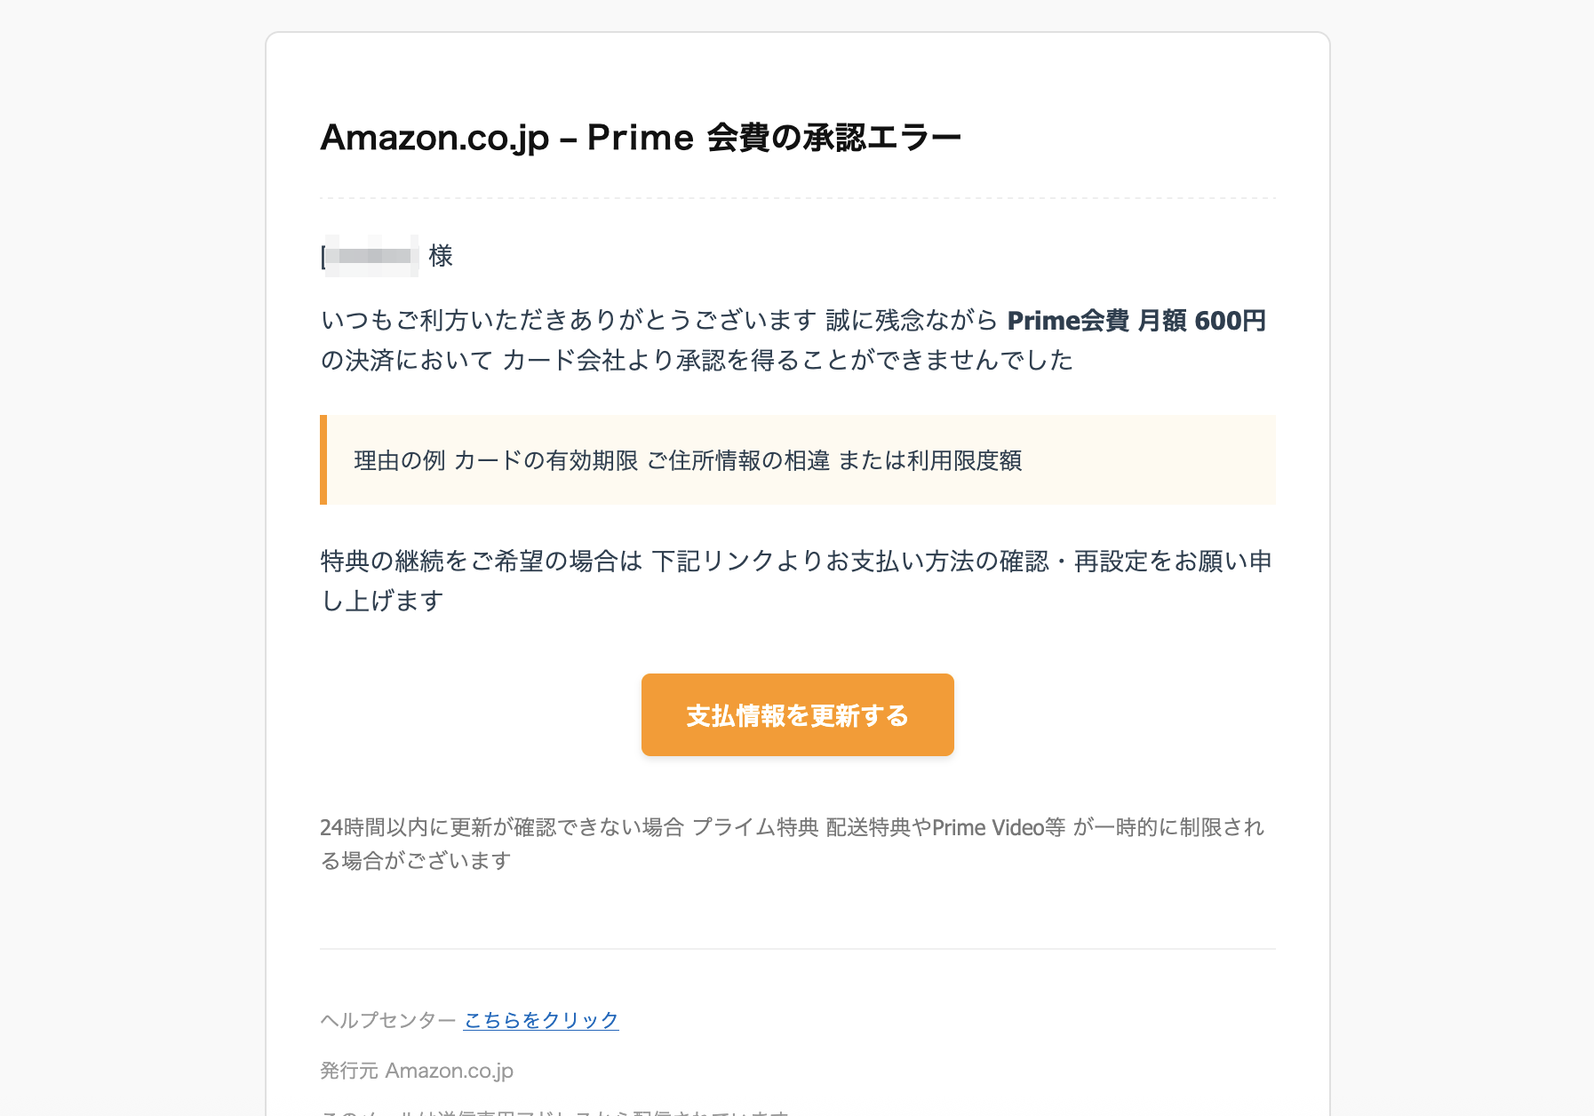
Task: Click the カード会社より承認 sentence line
Action: click(x=697, y=360)
